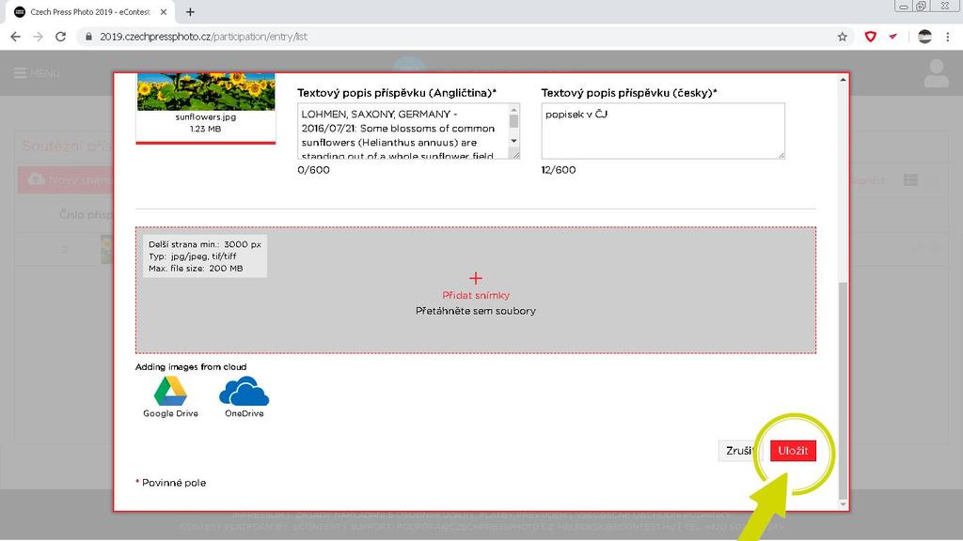The image size is (963, 541).
Task: Focus the Czech description text area
Action: (x=663, y=131)
